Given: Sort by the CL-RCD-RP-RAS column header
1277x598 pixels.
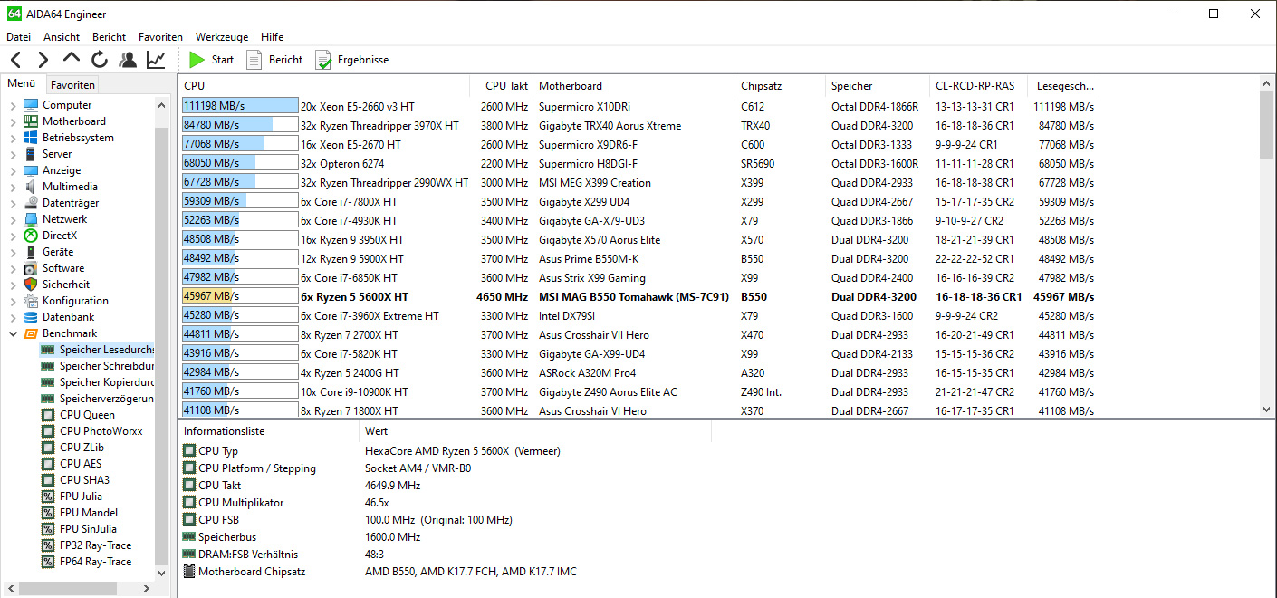Looking at the screenshot, I should click(x=980, y=86).
